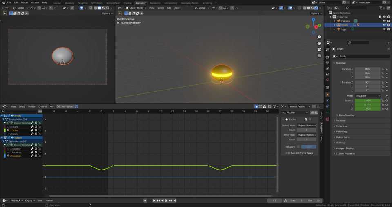Viewport: 392px width, 207px height.
Task: Enable the Restrict Frame Range checkbox
Action: 289,153
